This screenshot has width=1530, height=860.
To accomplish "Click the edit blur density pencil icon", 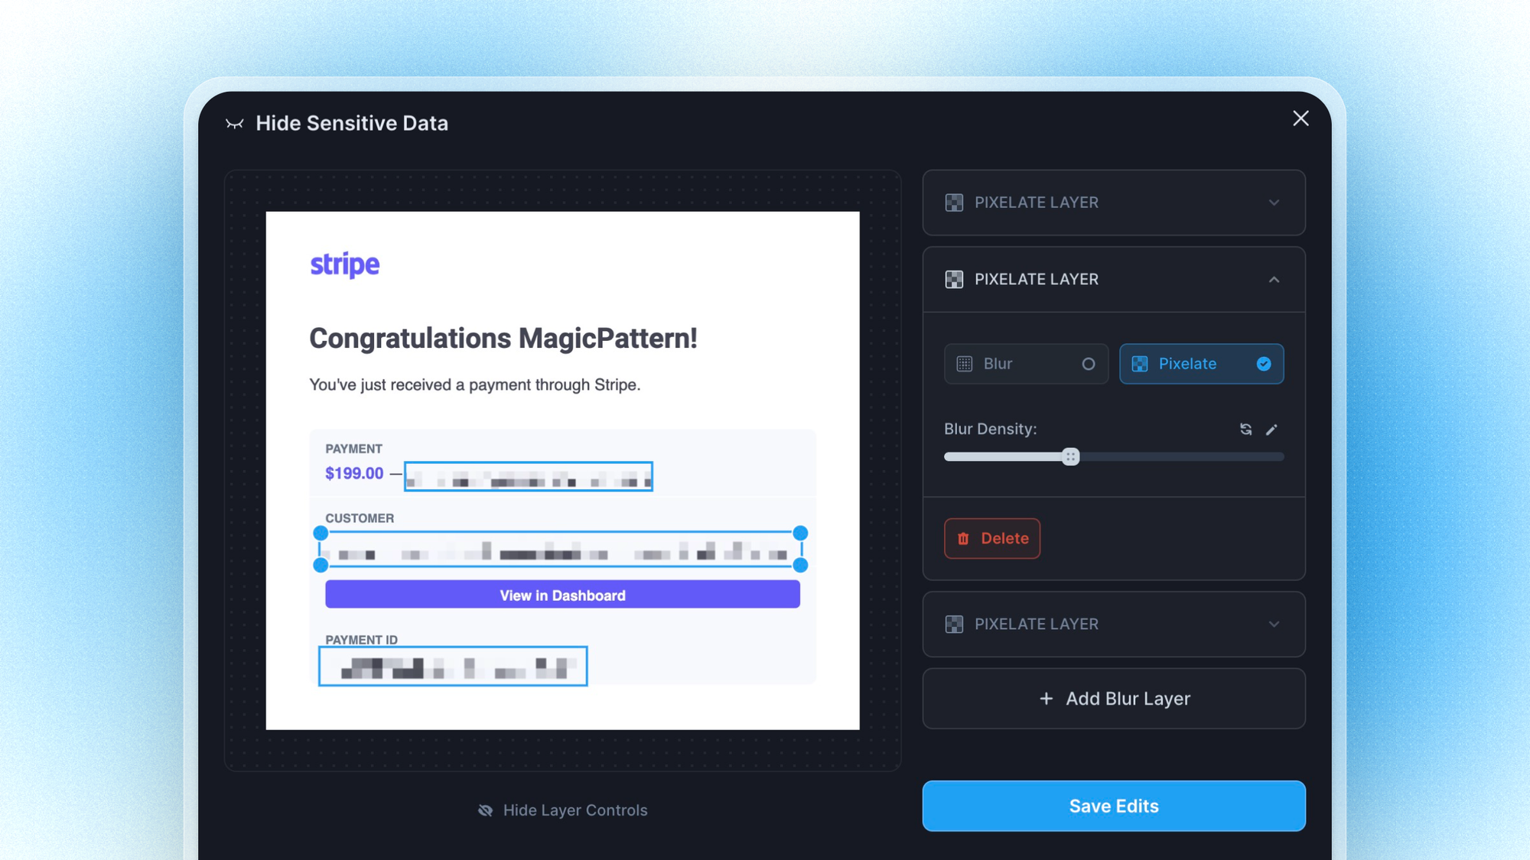I will (1271, 427).
